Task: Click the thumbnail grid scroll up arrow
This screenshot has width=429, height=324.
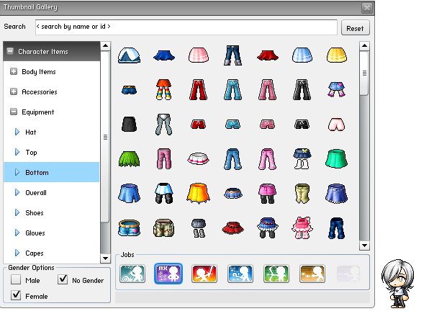Action: [x=364, y=45]
